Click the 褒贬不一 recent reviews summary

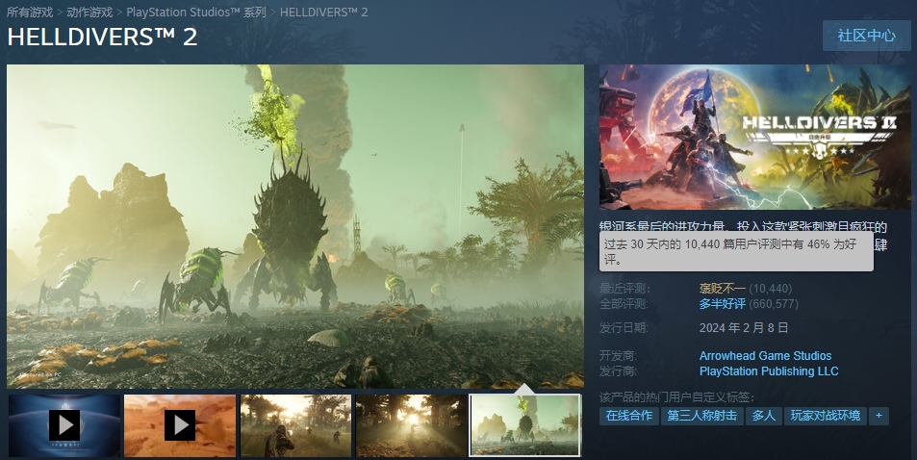(x=723, y=289)
